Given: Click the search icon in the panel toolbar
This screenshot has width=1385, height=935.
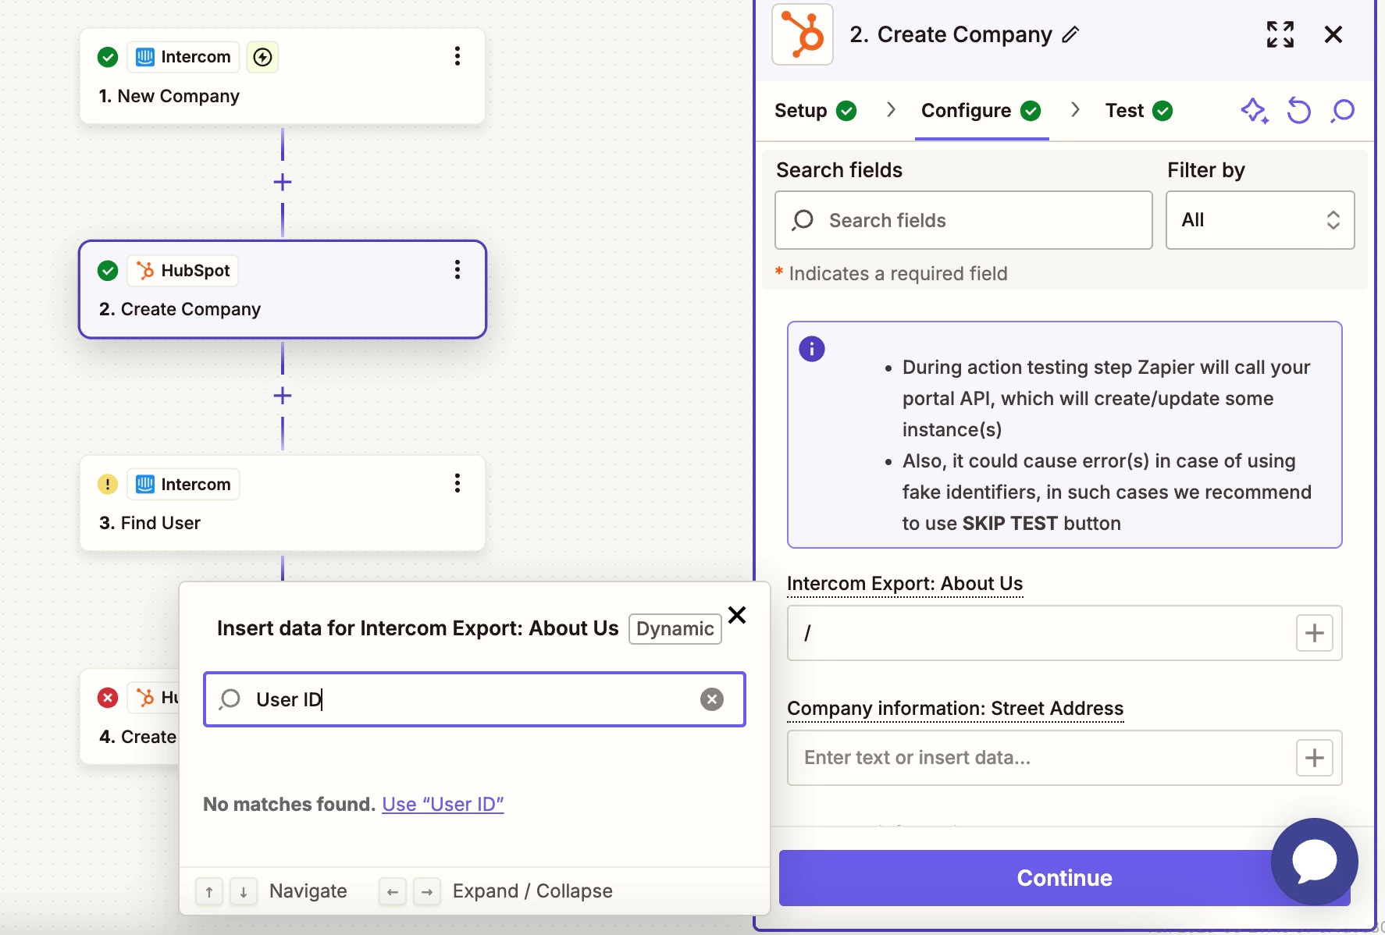Looking at the screenshot, I should coord(1343,111).
